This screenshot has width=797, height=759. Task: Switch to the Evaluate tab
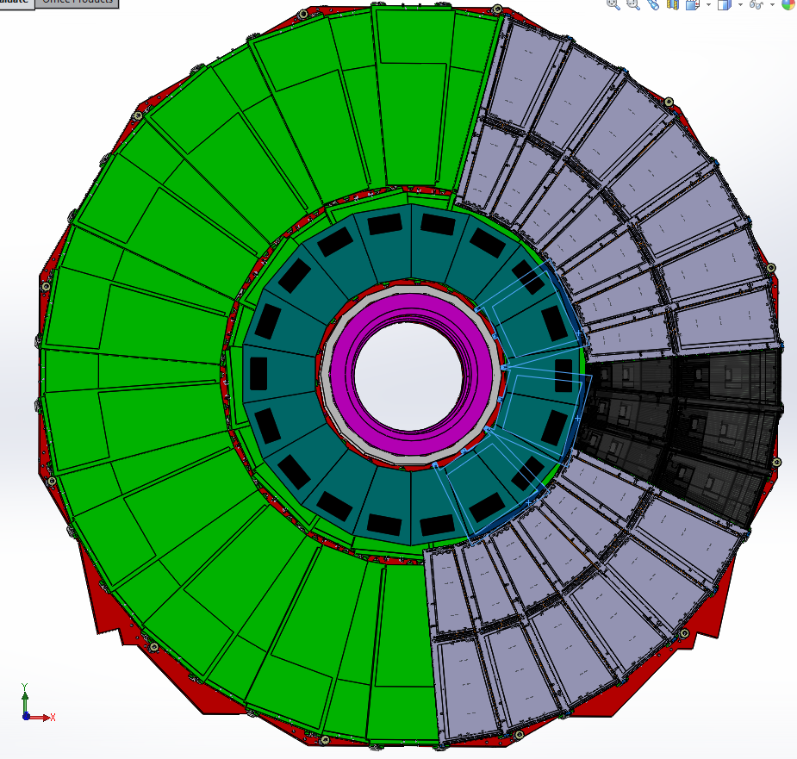(16, 3)
